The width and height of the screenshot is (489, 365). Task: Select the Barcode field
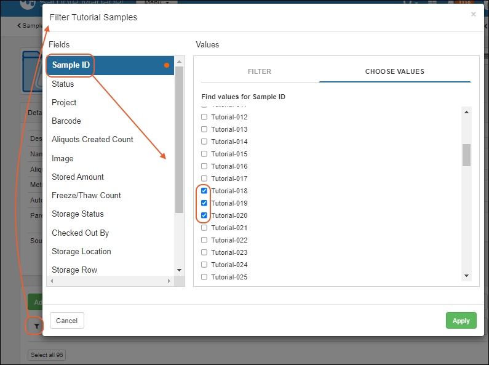point(66,121)
